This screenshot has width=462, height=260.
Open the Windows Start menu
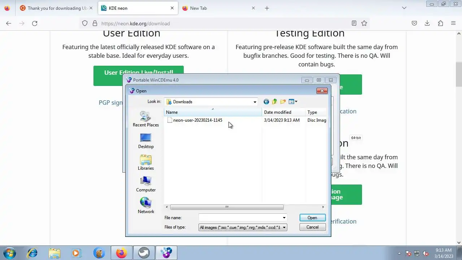(10, 253)
